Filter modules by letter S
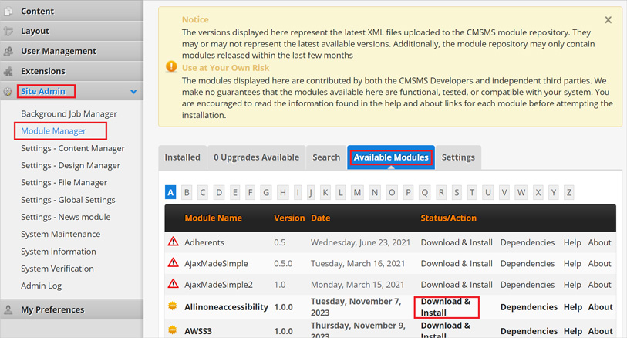The width and height of the screenshot is (627, 338). coord(457,192)
